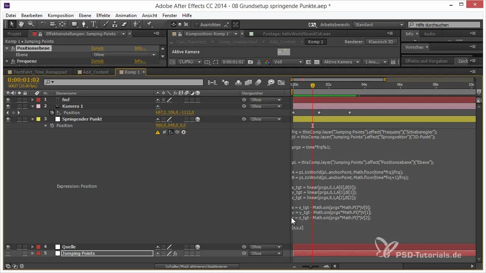Toggle the expression enable equals-sign switch
This screenshot has width=486, height=273.
coord(164,132)
